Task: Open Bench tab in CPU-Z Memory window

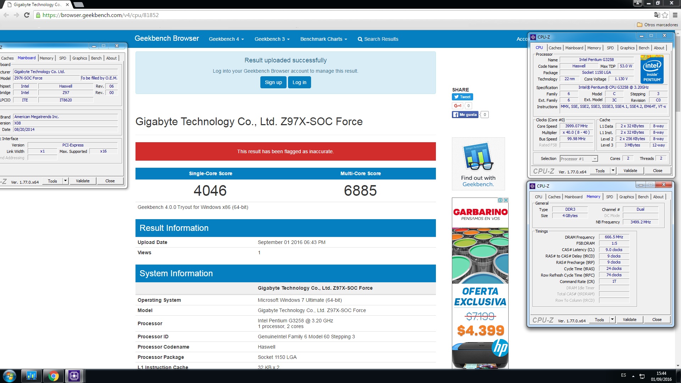Action: click(x=643, y=197)
